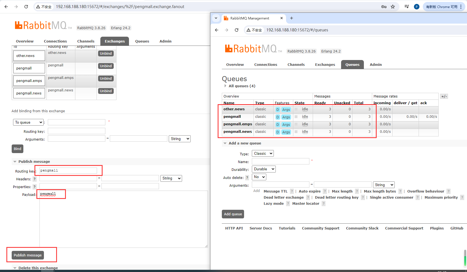Toggle columns with the +/- button
Screen dimensions: 467x272
[444, 96]
